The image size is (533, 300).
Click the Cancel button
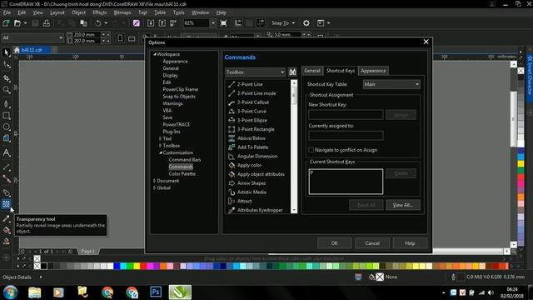372,243
